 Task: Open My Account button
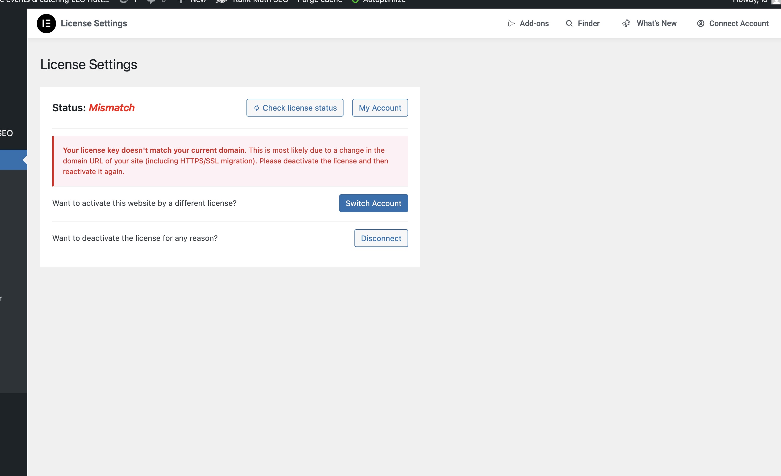[380, 108]
